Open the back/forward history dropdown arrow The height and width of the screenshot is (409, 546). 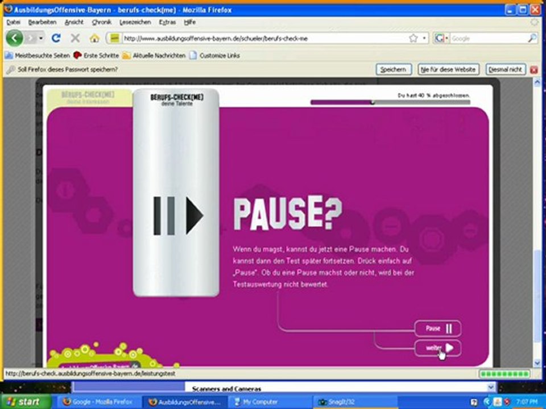(x=41, y=38)
